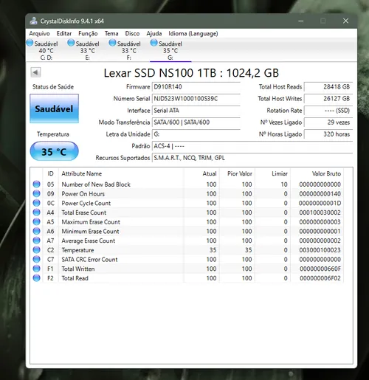Click the ID column header
This screenshot has width=369, height=380.
(50, 173)
